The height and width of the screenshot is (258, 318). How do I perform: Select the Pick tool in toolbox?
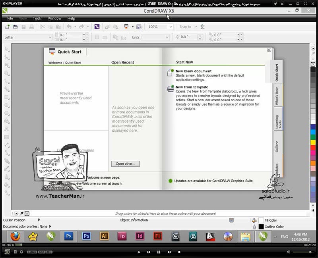click(7, 49)
